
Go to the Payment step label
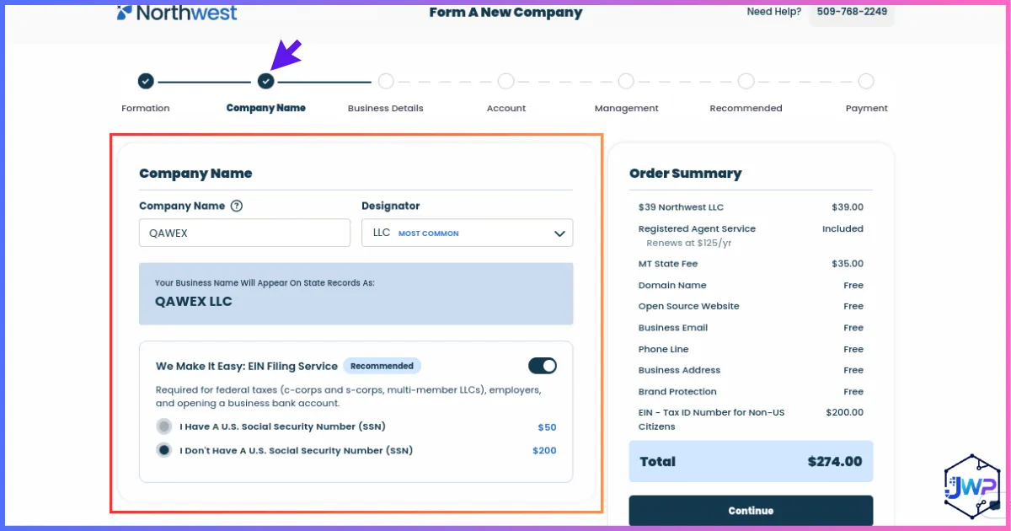click(867, 108)
